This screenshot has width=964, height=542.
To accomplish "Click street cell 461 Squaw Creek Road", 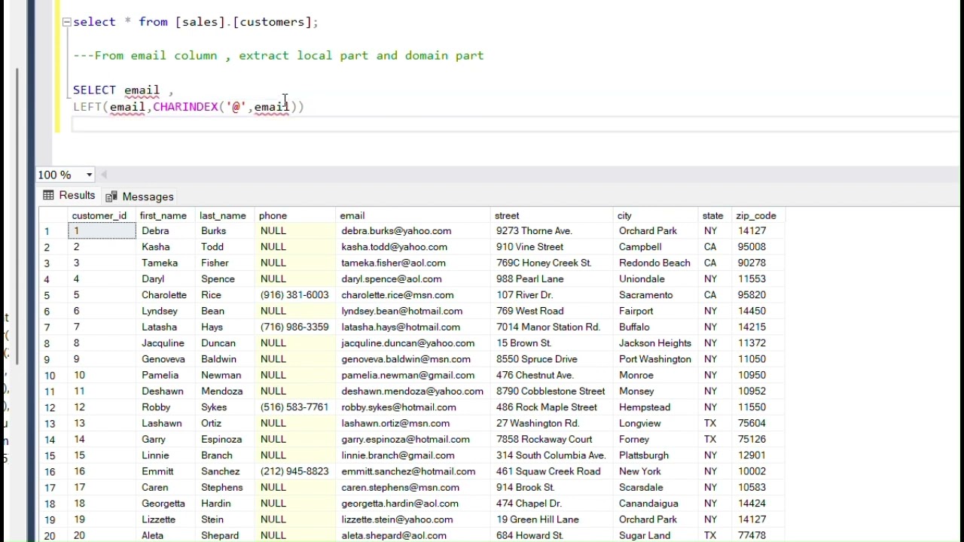I will tap(553, 471).
